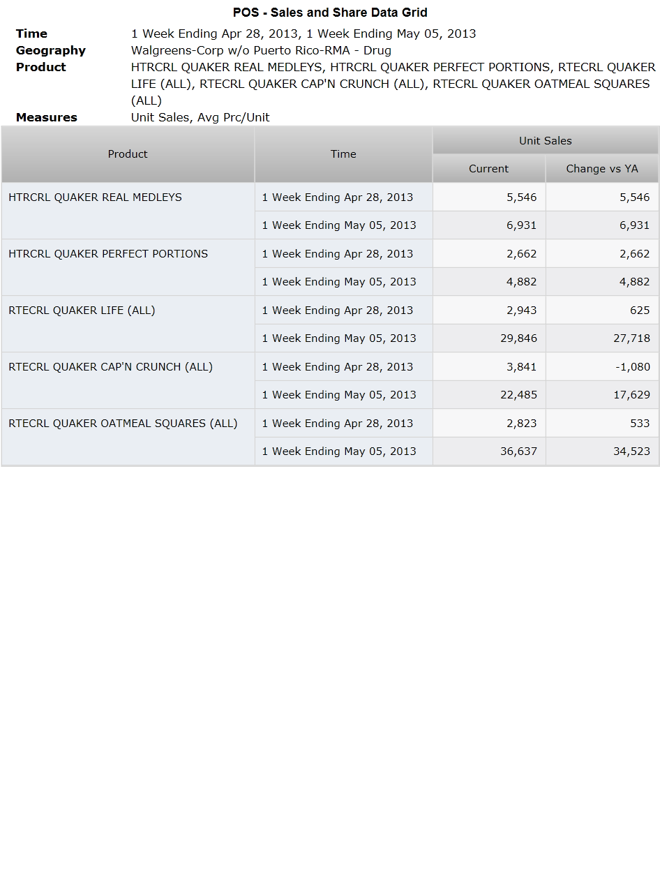Click the Product column header
The image size is (660, 896).
pyautogui.click(x=128, y=154)
